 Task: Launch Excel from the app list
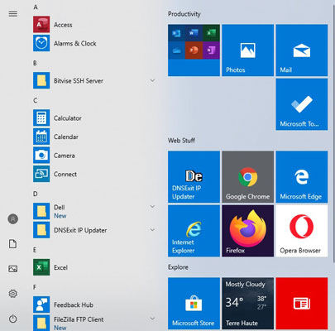pos(94,267)
